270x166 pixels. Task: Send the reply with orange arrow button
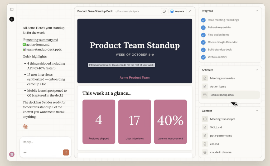coord(66,152)
